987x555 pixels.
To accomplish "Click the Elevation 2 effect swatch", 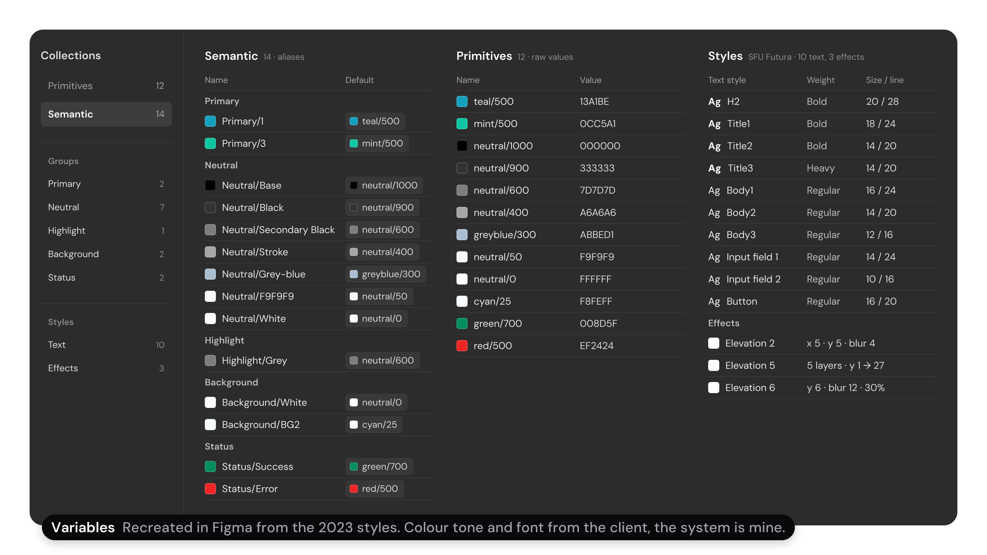I will coord(714,343).
